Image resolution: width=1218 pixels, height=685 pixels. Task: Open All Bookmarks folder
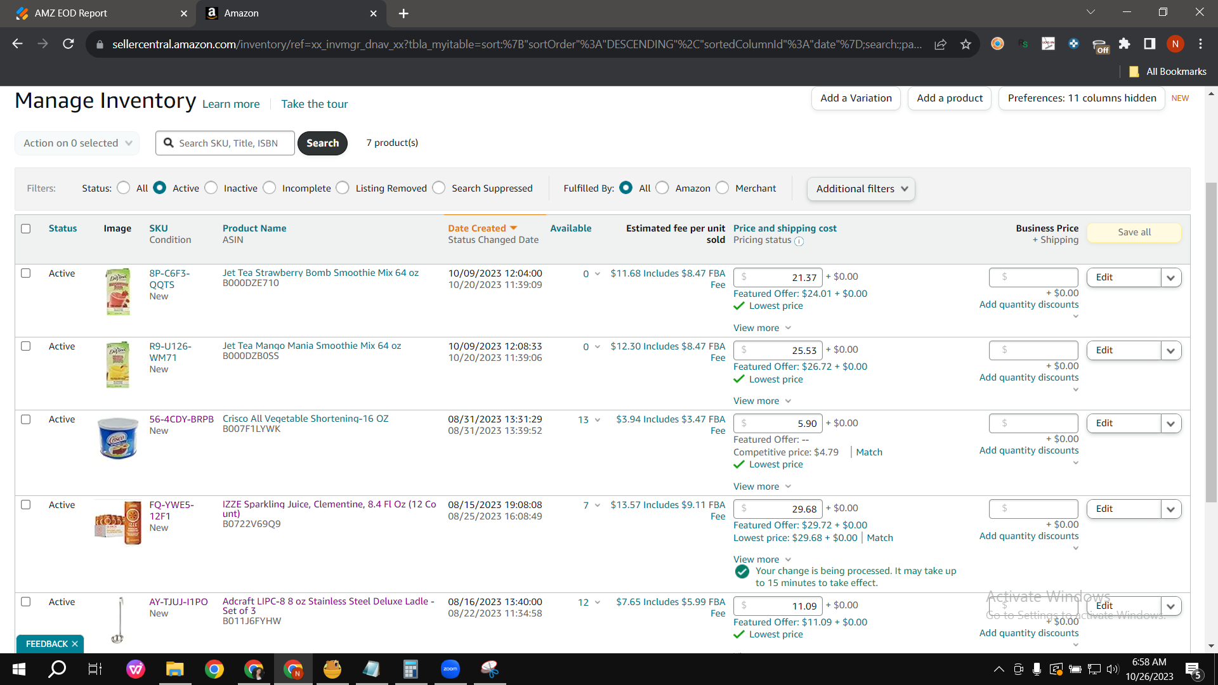[x=1168, y=72]
